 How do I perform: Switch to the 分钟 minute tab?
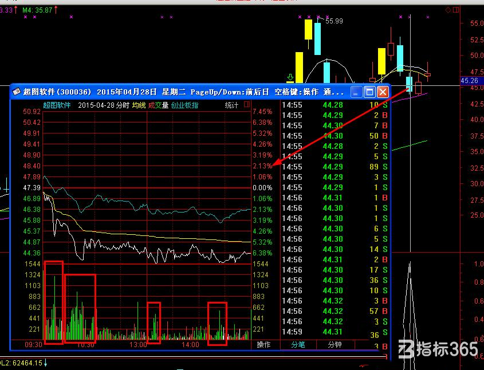click(335, 344)
